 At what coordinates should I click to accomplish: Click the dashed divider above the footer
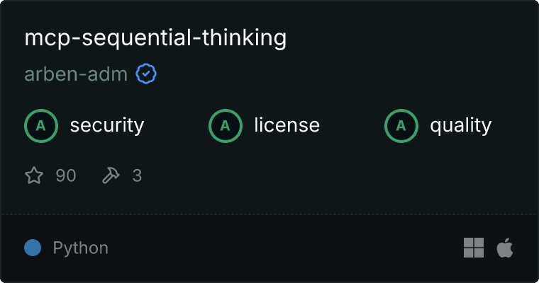point(269,214)
